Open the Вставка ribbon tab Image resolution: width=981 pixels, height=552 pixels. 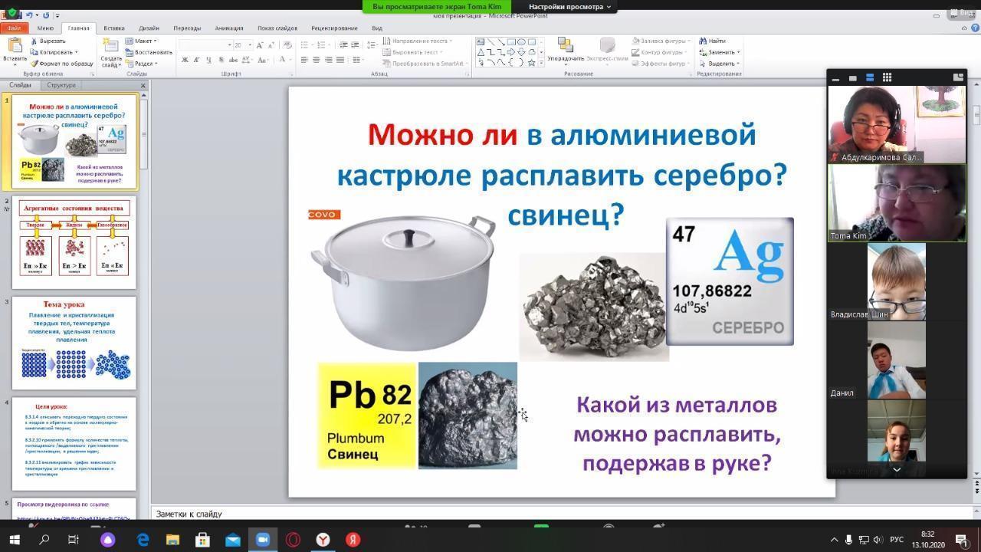(x=113, y=28)
